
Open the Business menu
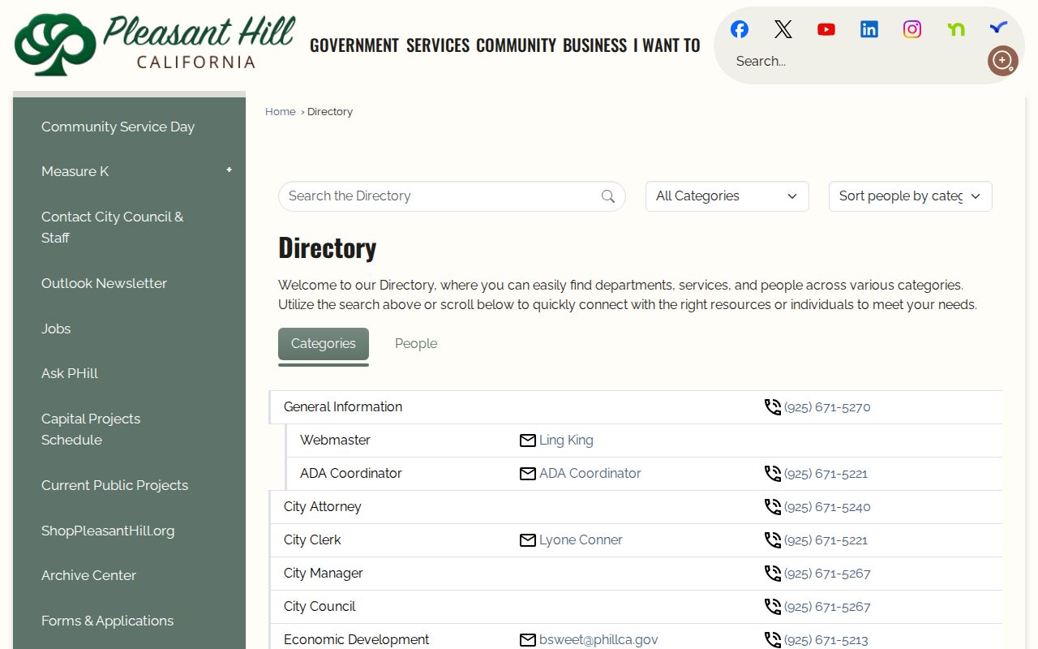[594, 45]
